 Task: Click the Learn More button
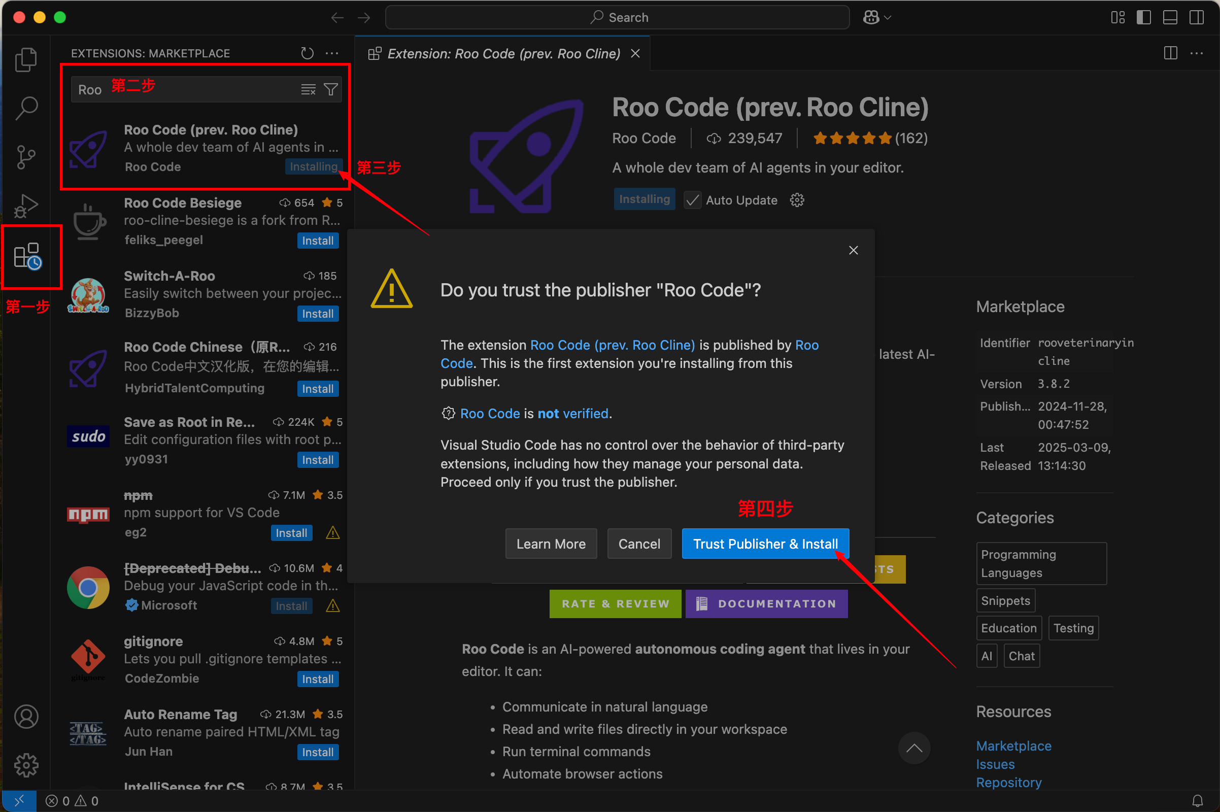(551, 543)
